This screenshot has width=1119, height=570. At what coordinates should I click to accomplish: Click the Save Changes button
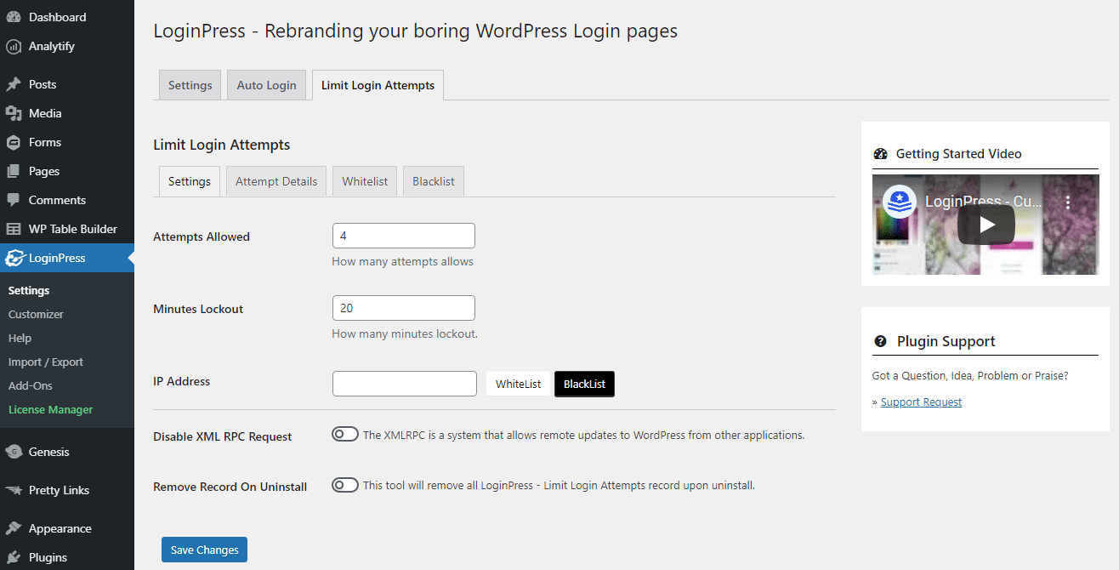point(204,550)
